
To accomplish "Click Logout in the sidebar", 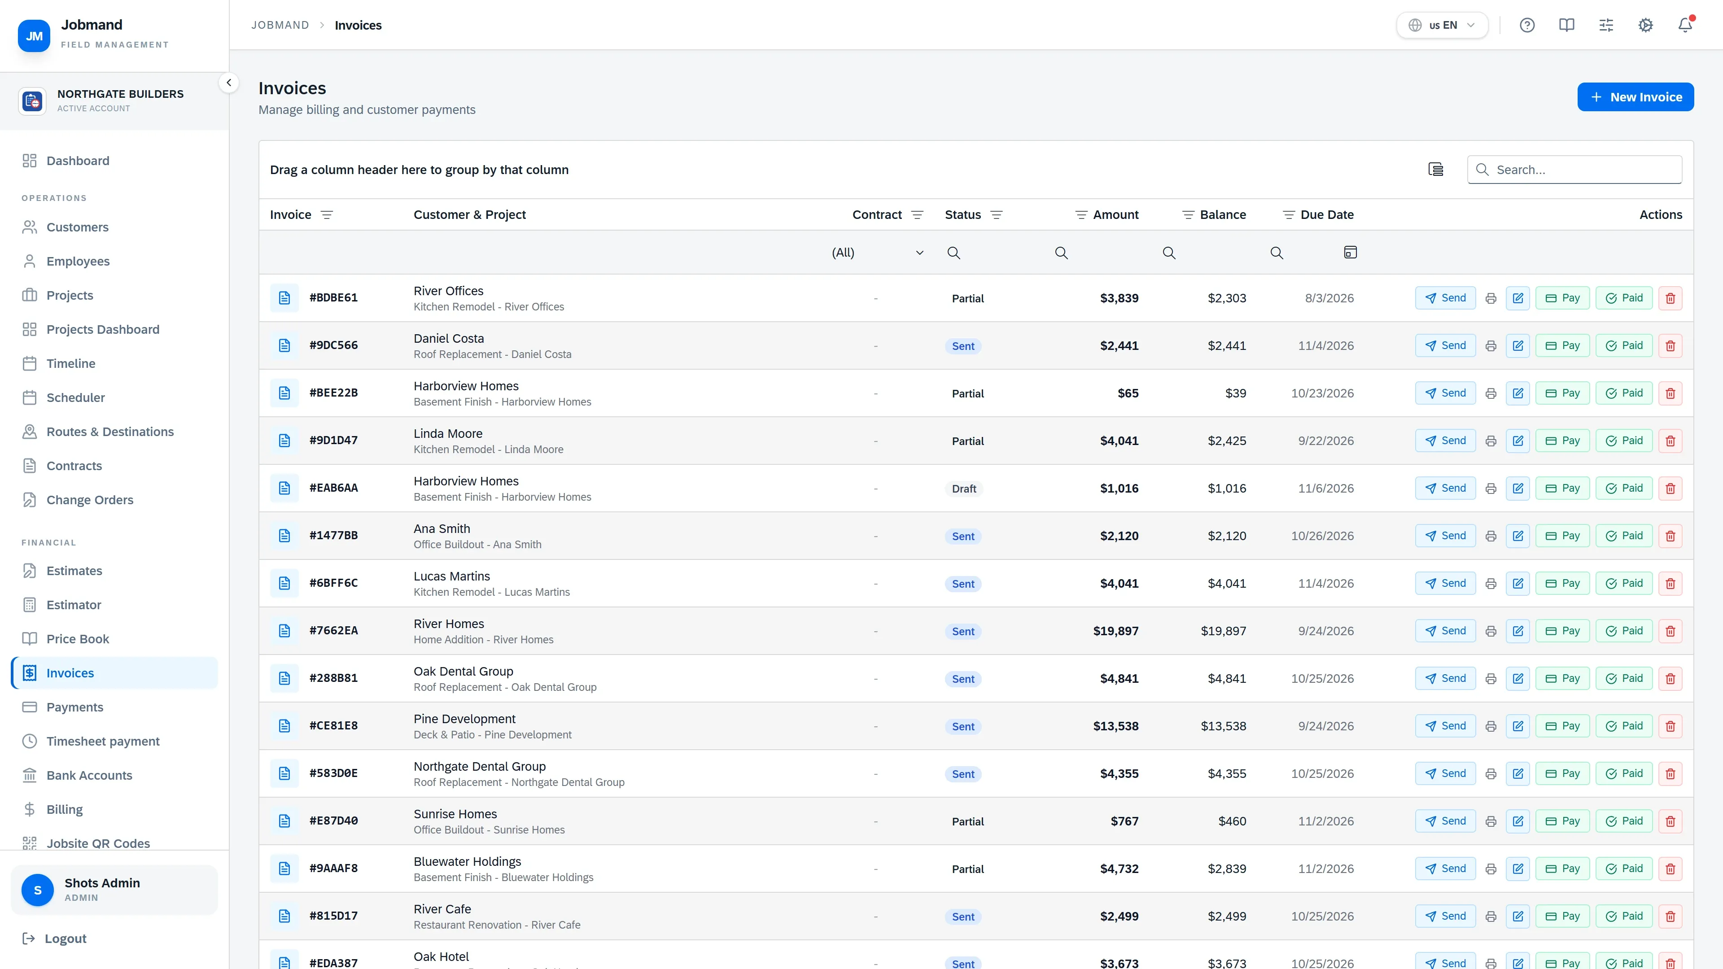I will pyautogui.click(x=55, y=938).
